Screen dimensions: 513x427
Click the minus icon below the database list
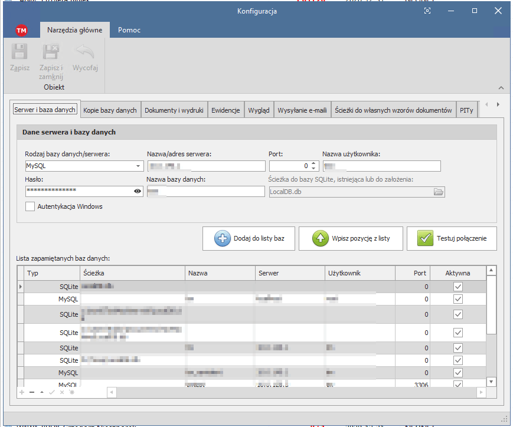point(32,392)
